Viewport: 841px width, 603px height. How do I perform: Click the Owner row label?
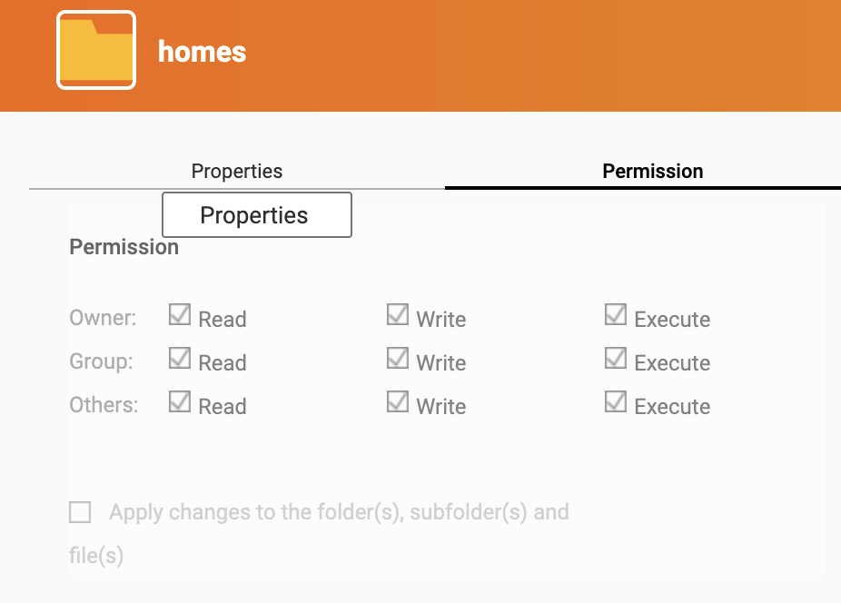pyautogui.click(x=103, y=318)
